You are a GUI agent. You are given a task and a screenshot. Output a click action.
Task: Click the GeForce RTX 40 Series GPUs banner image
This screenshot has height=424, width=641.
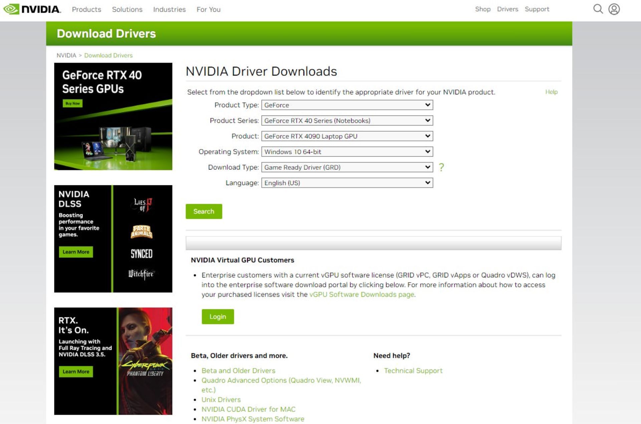[113, 117]
